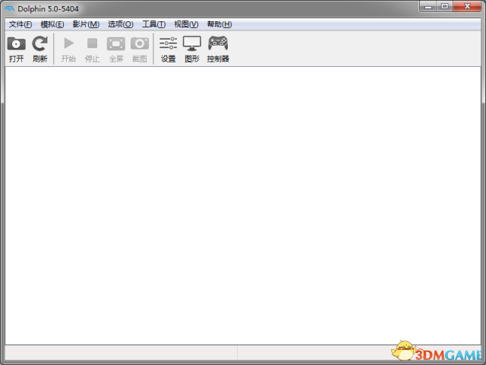Image resolution: width=486 pixels, height=365 pixels.
Task: Maximize the Dolphin window
Action: (445, 6)
